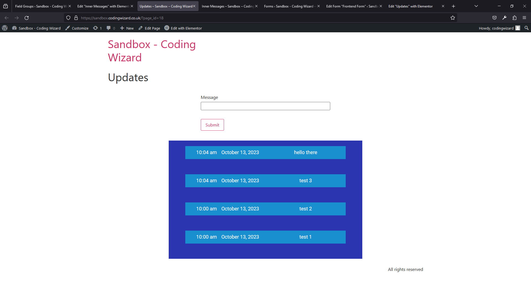Click the test 3 message text
This screenshot has height=285, width=531.
[x=306, y=181]
